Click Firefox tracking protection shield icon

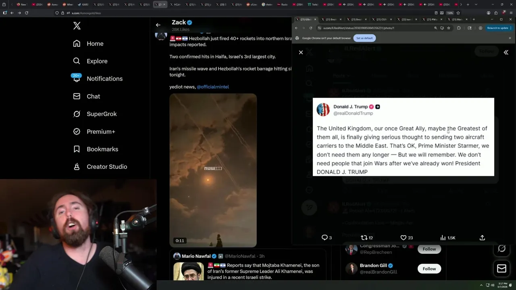(57, 13)
